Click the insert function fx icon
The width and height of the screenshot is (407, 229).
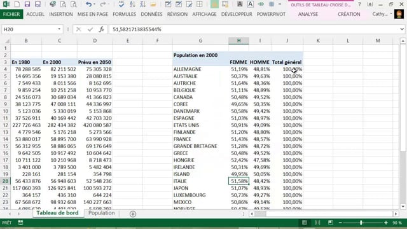coord(102,29)
